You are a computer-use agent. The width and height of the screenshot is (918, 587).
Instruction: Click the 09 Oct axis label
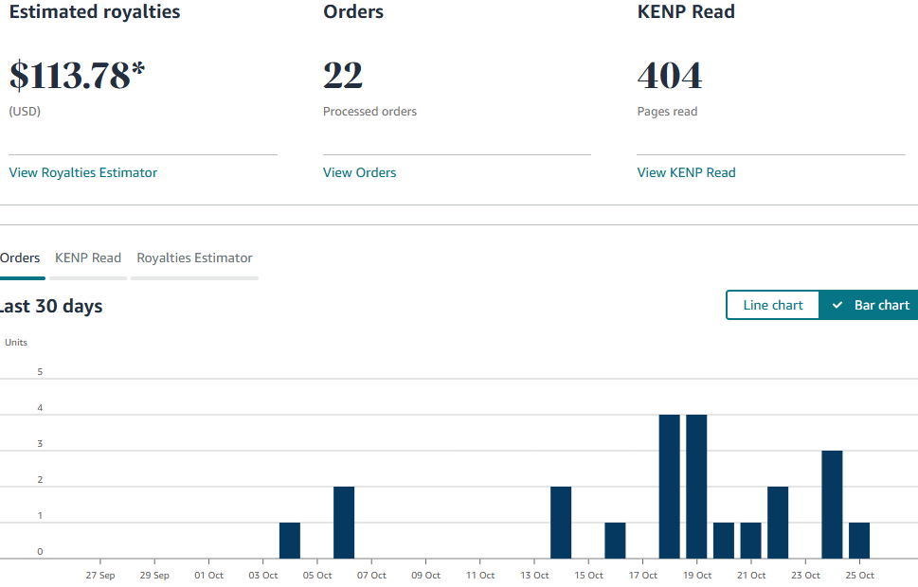point(425,576)
